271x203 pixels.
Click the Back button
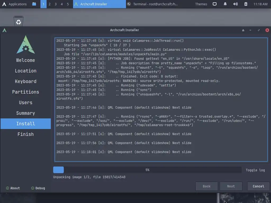click(x=206, y=186)
